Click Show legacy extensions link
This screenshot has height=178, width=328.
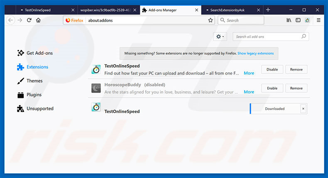point(255,54)
